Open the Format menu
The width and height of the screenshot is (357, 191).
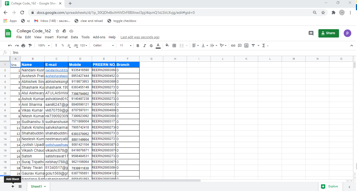[62, 37]
